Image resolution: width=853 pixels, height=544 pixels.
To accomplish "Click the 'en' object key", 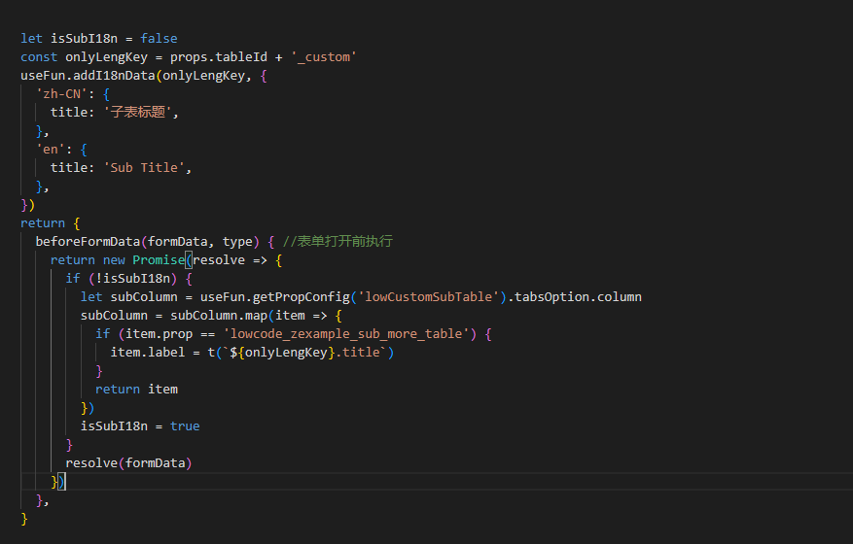I will [x=51, y=149].
